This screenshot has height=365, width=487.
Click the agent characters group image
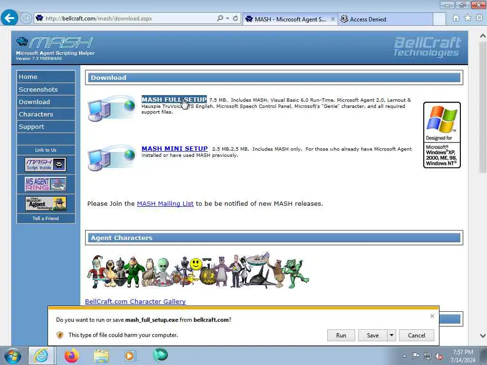point(198,270)
